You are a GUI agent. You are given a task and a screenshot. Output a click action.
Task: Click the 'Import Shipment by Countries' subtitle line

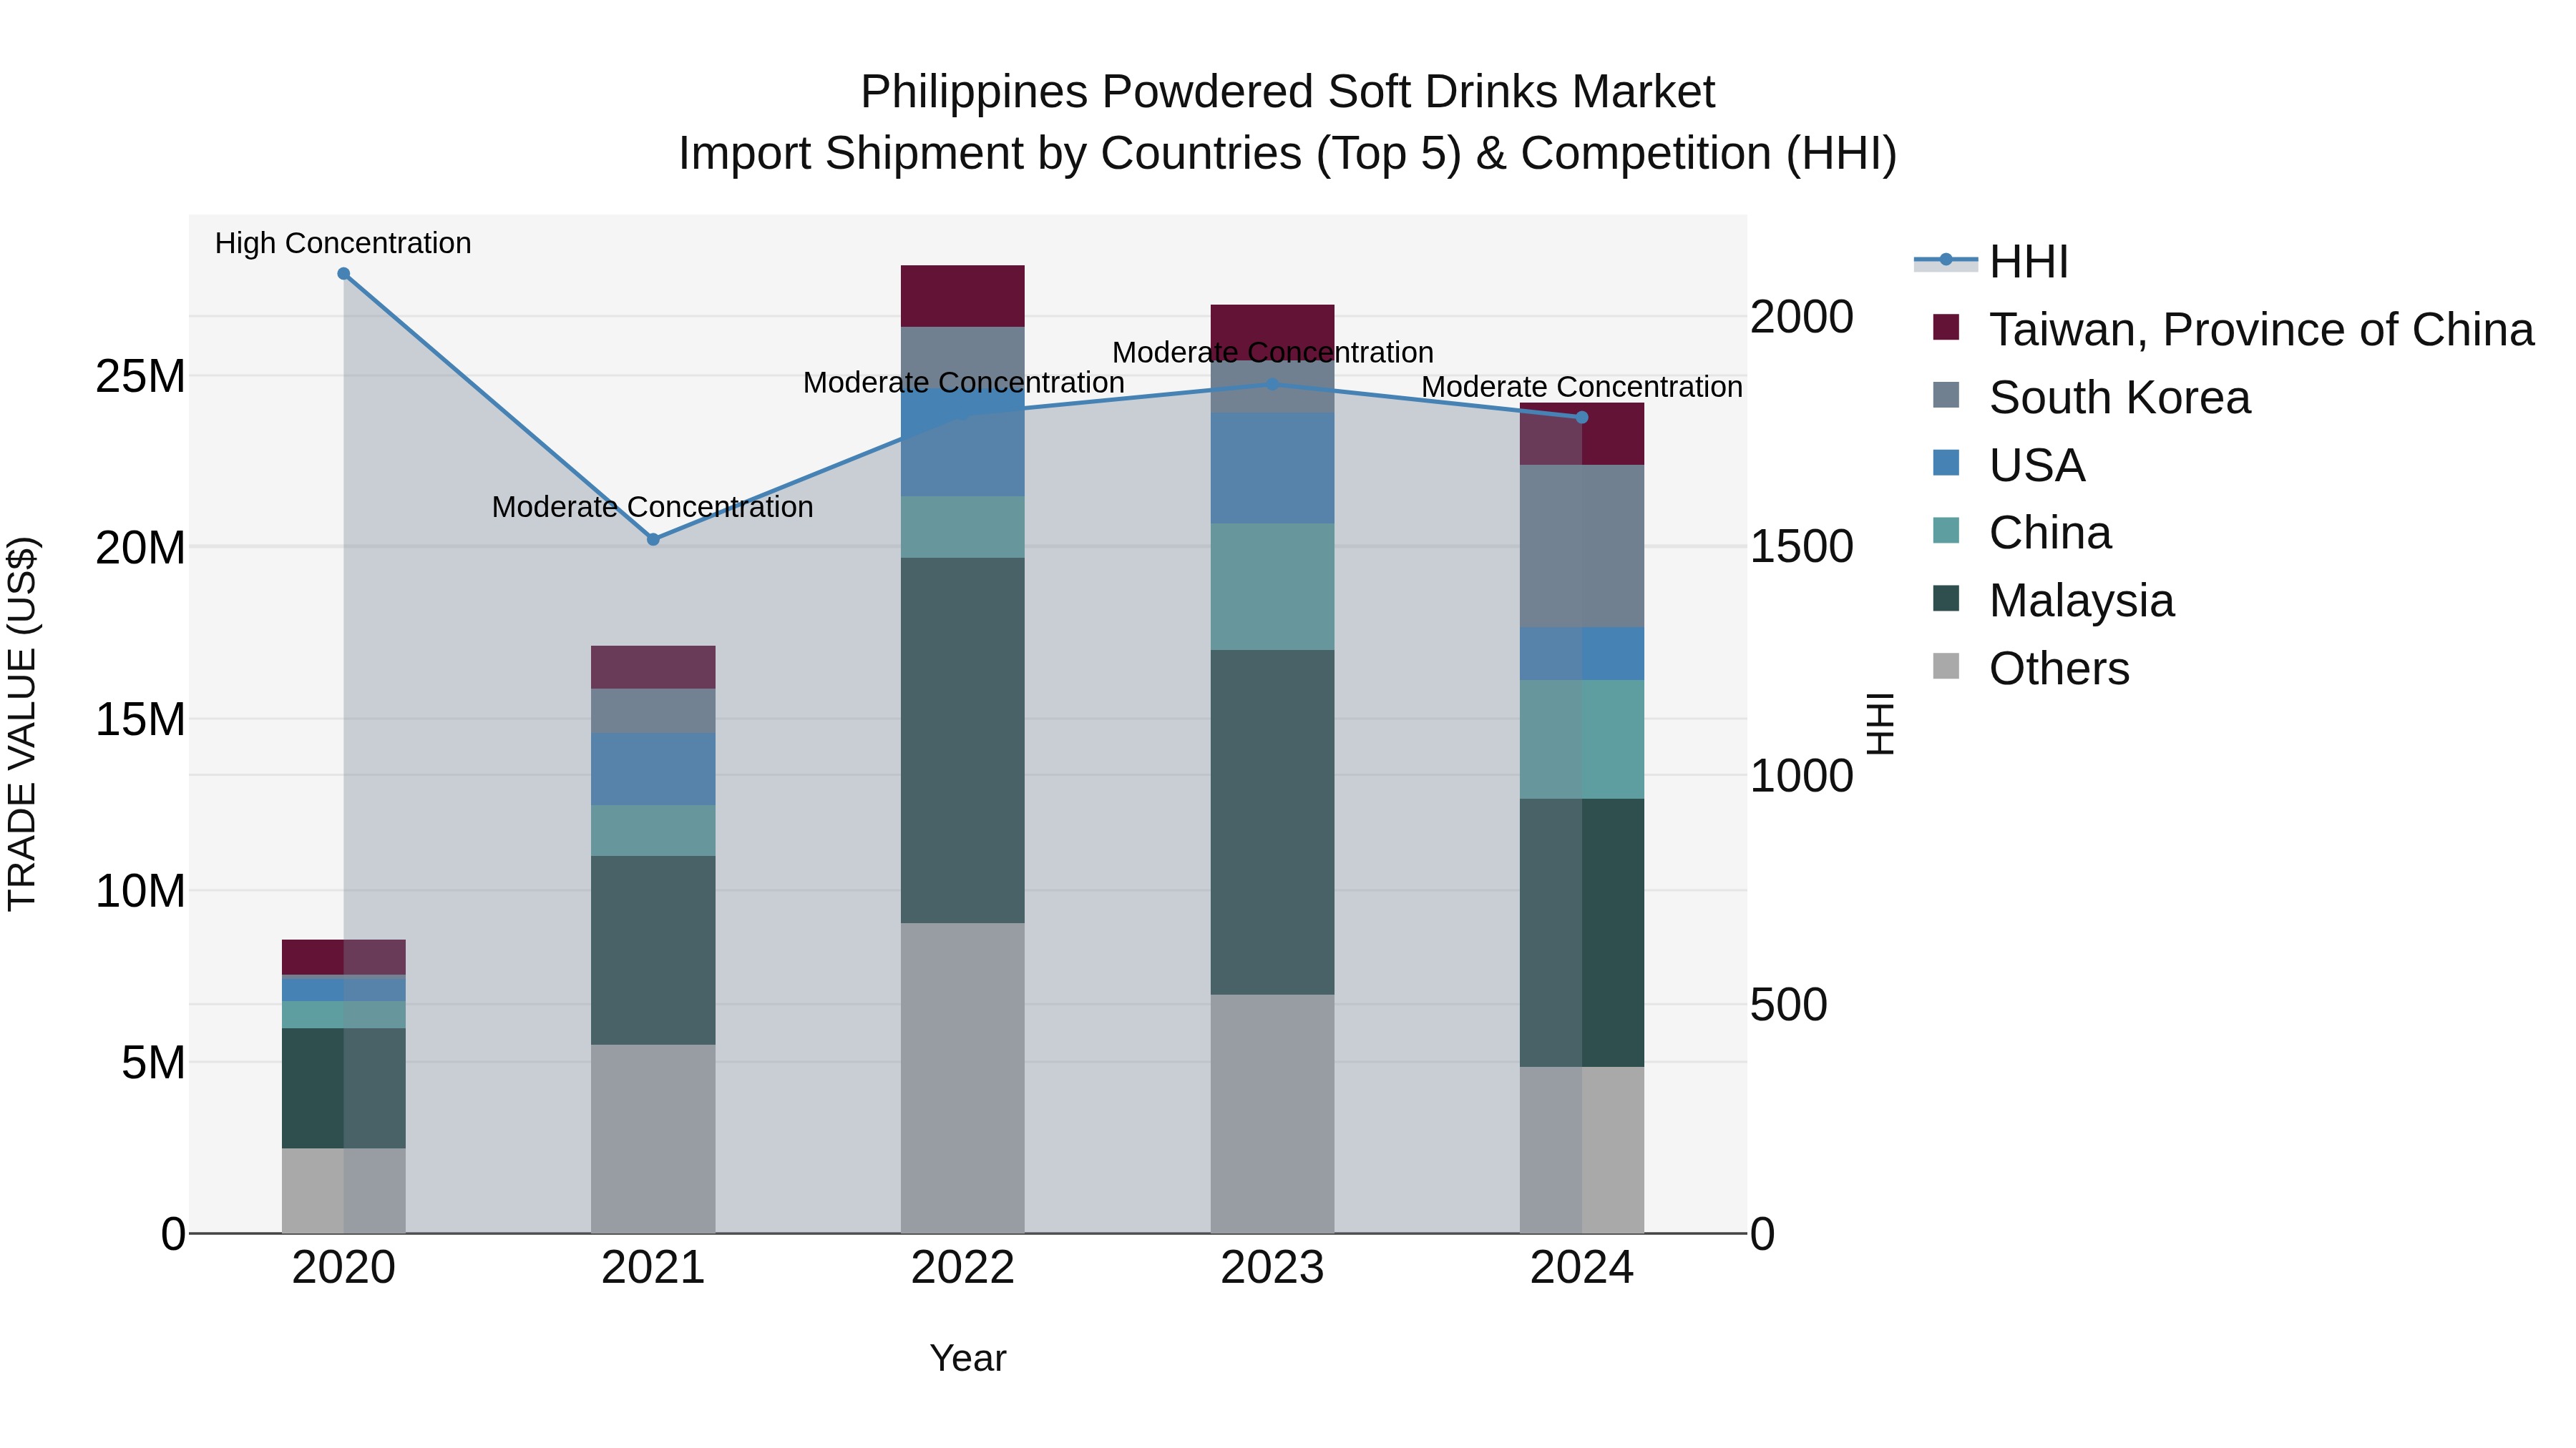coord(1288,154)
